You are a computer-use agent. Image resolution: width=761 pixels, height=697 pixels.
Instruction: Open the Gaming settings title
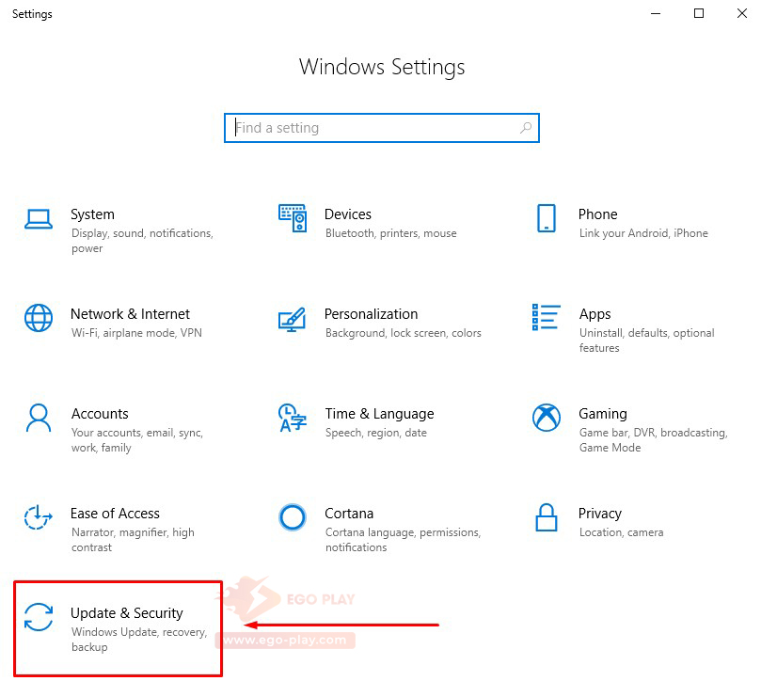point(603,414)
